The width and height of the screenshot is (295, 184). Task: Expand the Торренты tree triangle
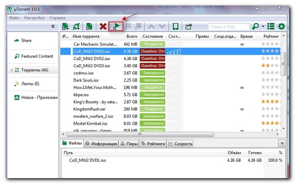point(12,70)
